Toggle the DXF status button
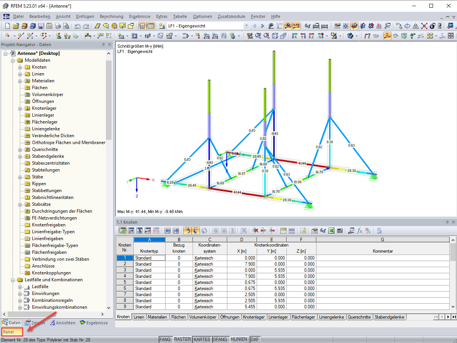The image size is (457, 343). click(x=255, y=339)
